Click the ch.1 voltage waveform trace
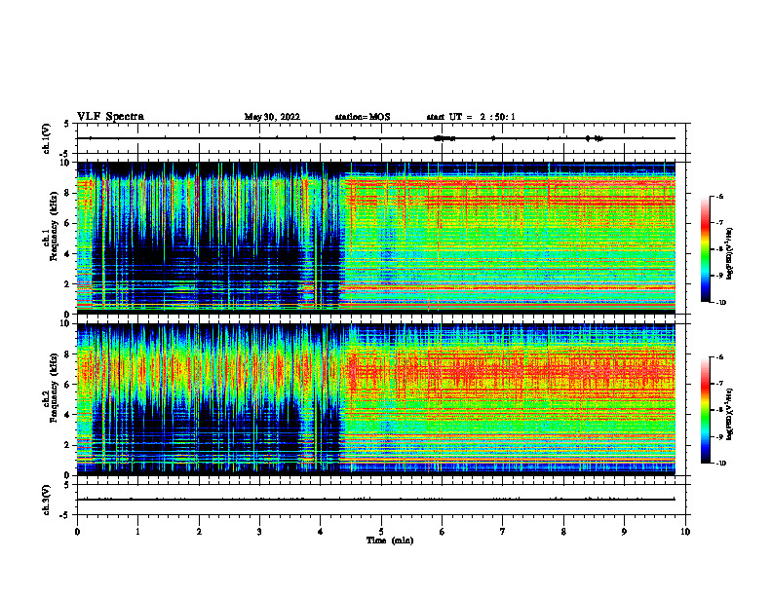Screen dimensions: 772x596 (x=376, y=138)
